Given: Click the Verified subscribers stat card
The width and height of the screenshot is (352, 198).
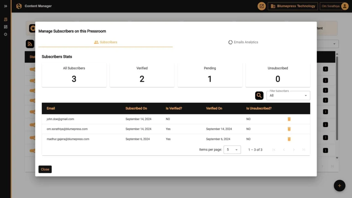Looking at the screenshot, I should (142, 74).
